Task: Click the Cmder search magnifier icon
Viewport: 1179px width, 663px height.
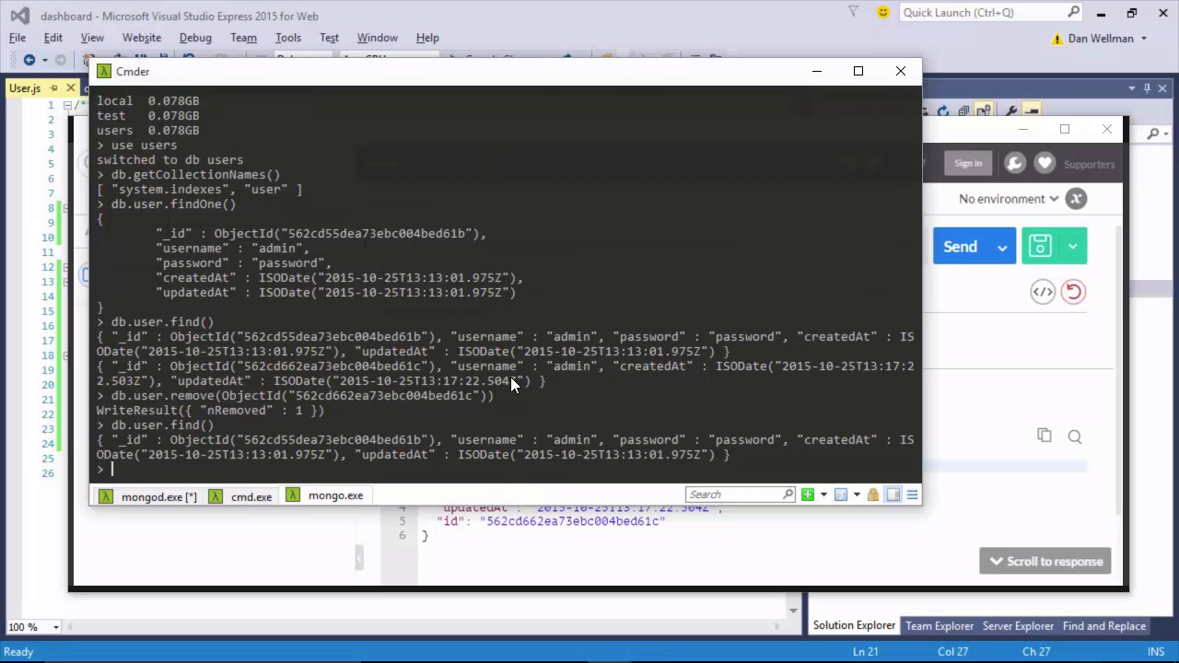Action: click(788, 494)
